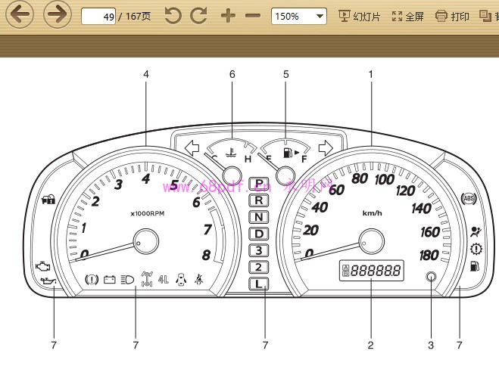The height and width of the screenshot is (369, 499).
Task: Click the left turn signal arrow
Action: [x=192, y=147]
